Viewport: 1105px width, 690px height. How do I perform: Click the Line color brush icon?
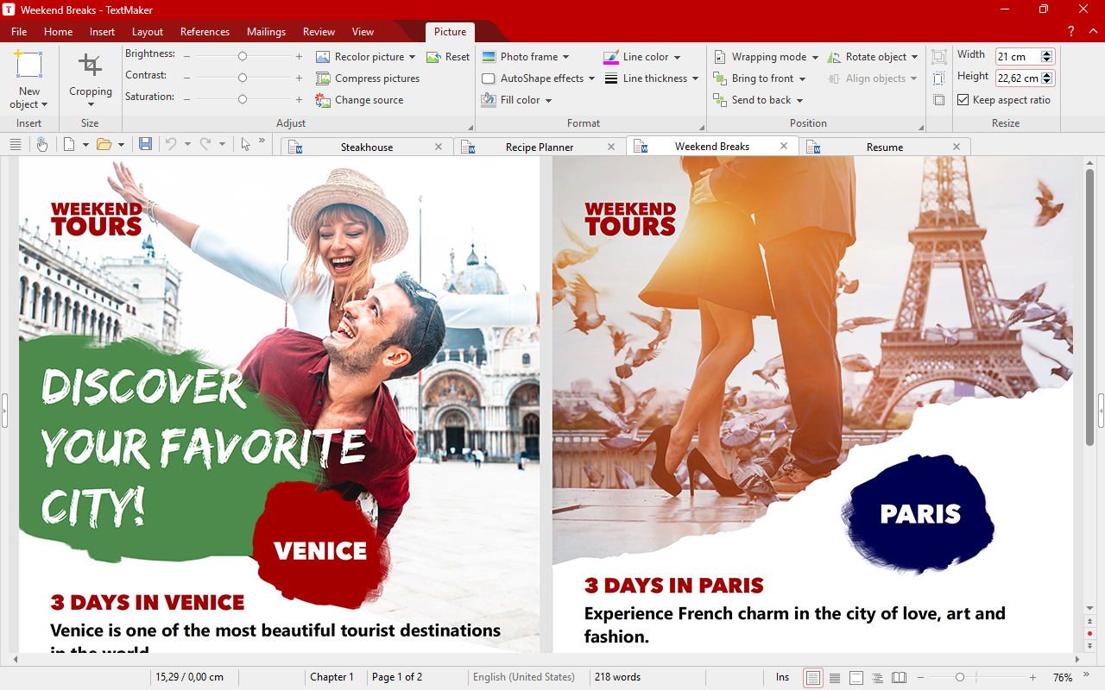611,57
